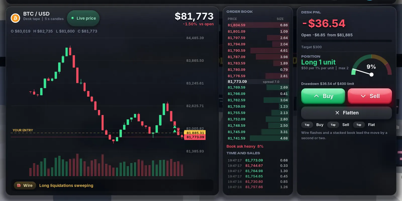
Task: Click the Tap key hint beside Buy
Action: point(307,125)
